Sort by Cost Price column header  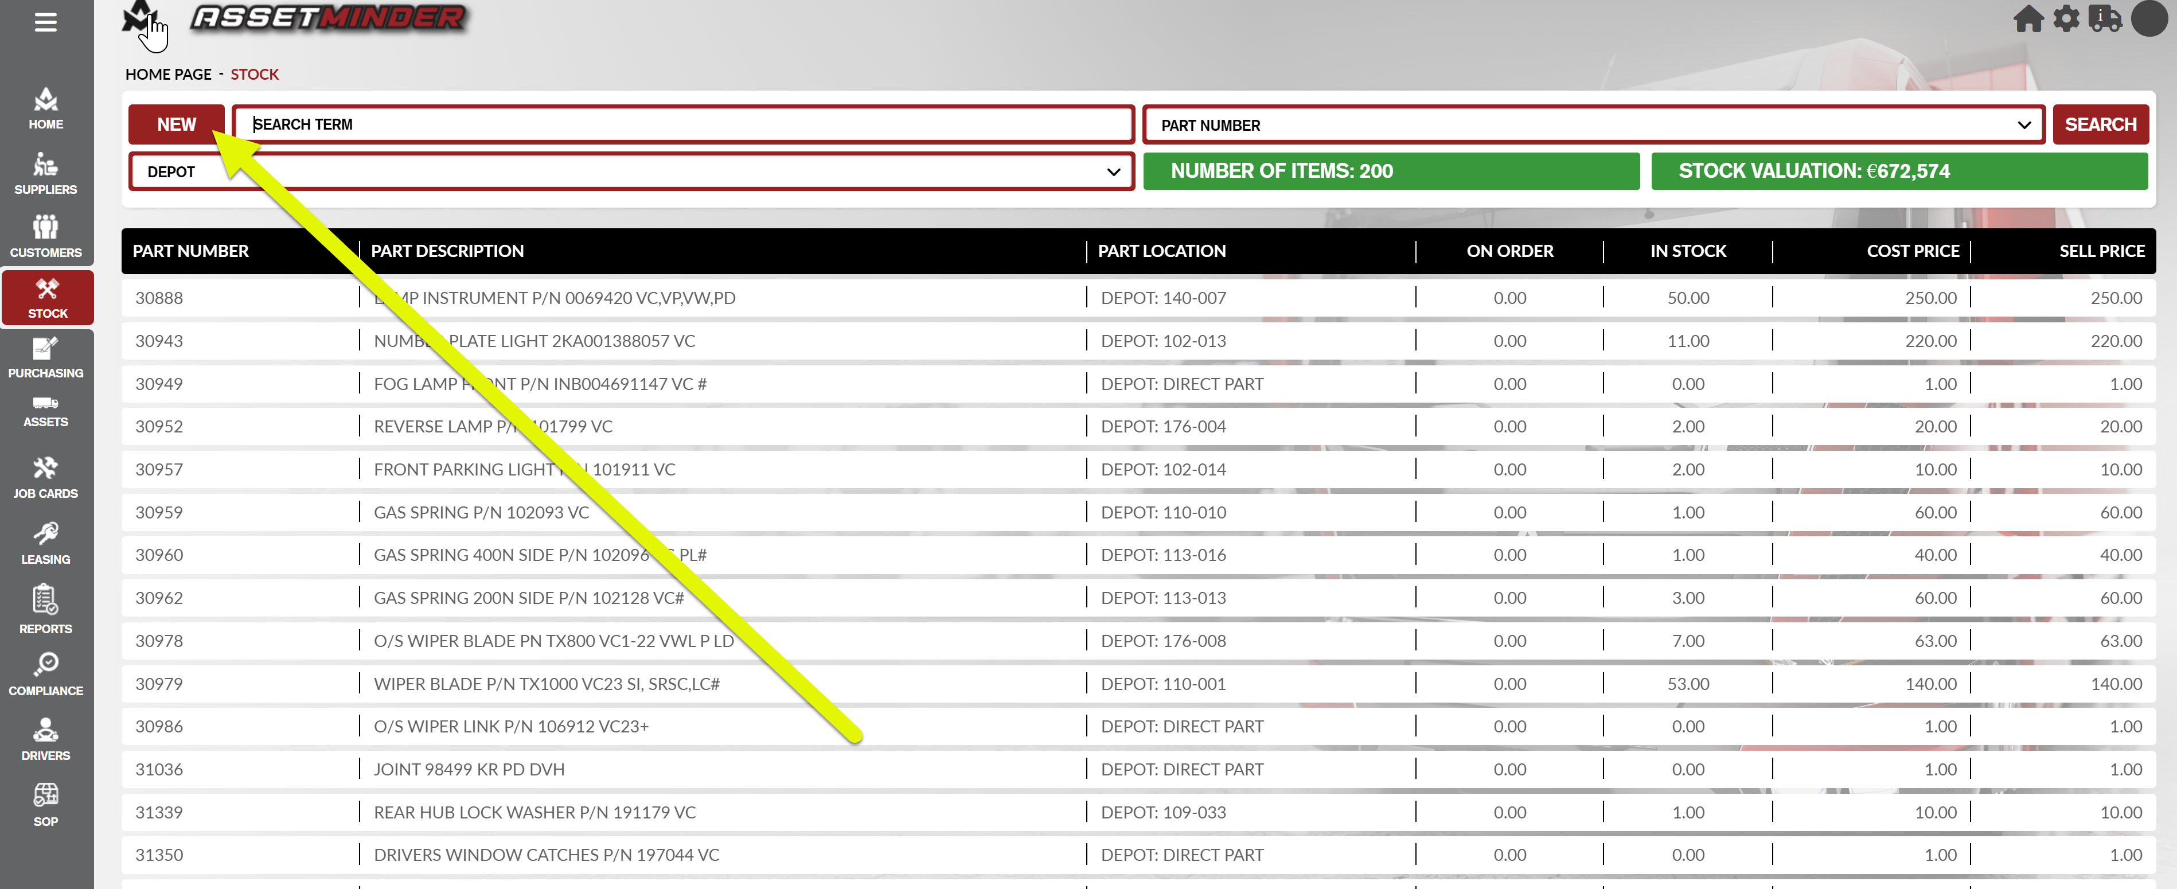(1913, 251)
